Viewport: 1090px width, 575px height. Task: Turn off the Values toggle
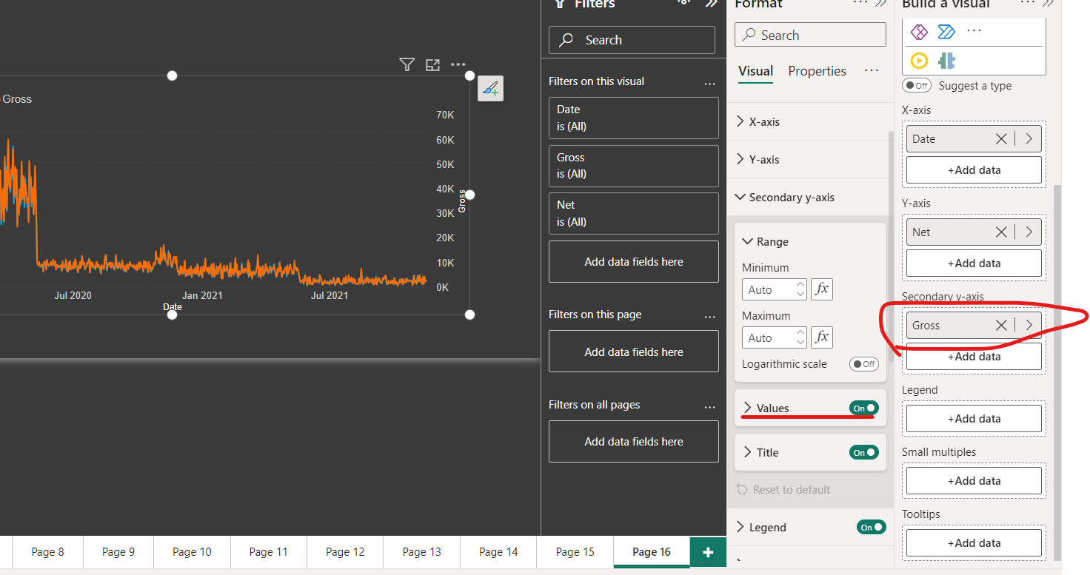click(x=863, y=408)
